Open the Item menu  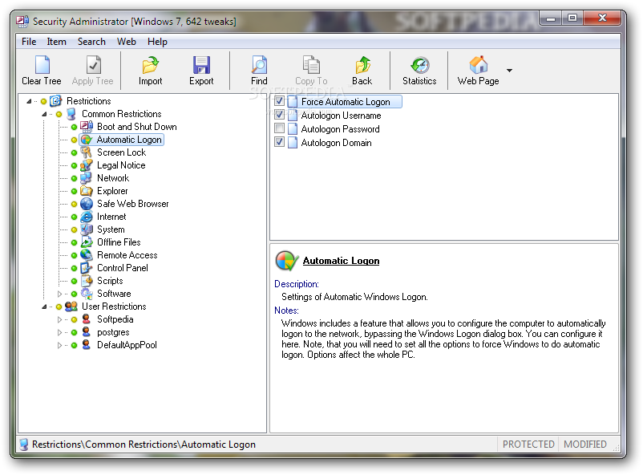(x=57, y=42)
